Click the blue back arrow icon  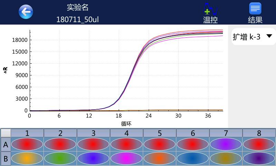click(26, 12)
